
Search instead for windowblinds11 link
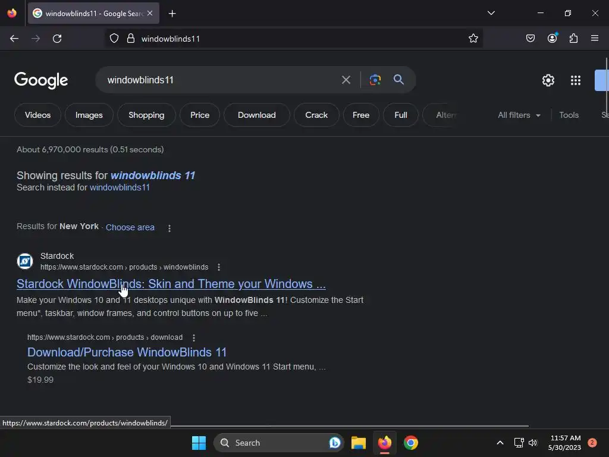point(120,187)
